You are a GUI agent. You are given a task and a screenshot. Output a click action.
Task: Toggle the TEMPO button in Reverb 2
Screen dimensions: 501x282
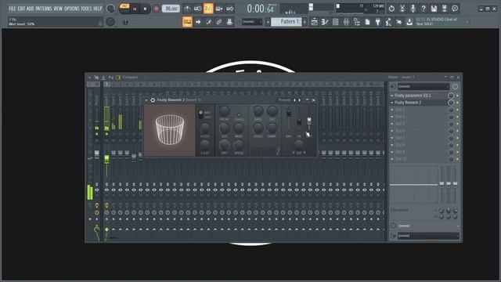[x=239, y=115]
